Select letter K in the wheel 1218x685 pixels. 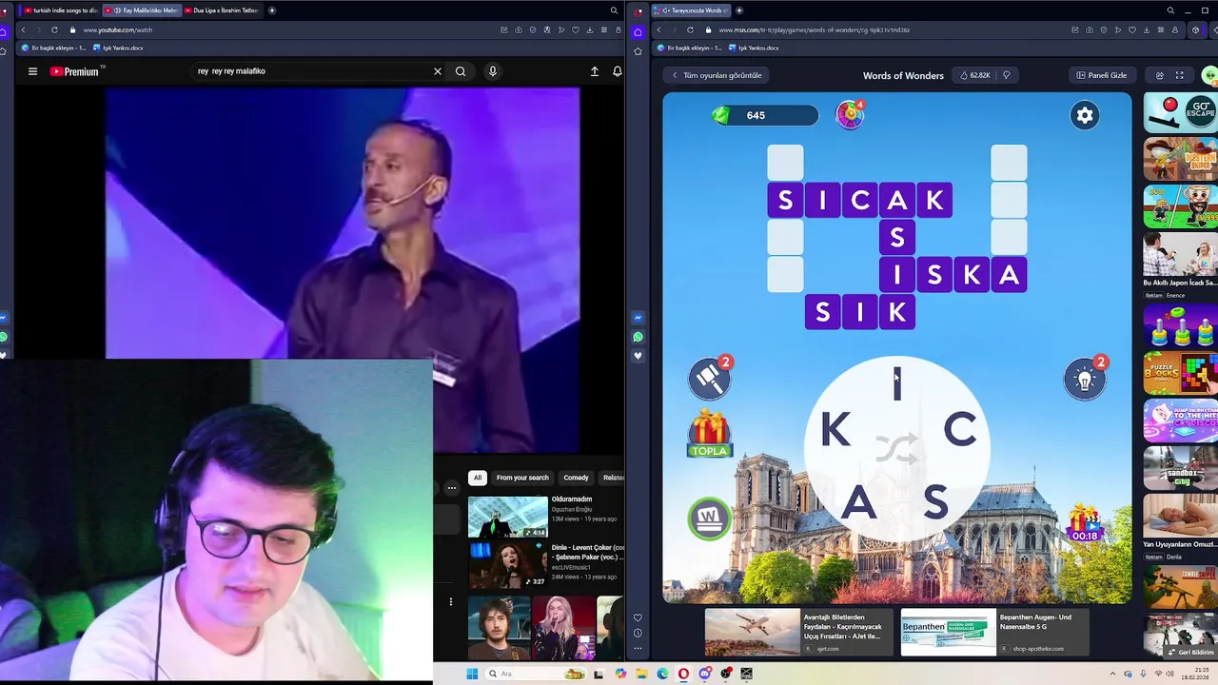point(835,431)
